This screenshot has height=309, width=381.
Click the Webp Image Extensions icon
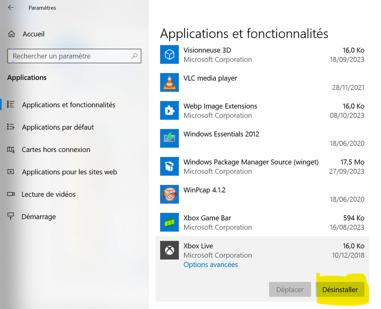(169, 110)
